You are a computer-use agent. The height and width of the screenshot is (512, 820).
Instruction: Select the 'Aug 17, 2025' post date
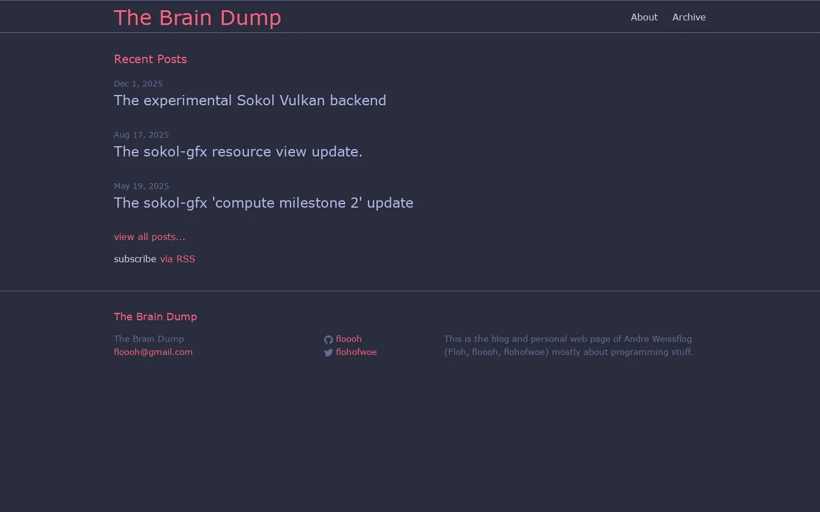point(141,135)
